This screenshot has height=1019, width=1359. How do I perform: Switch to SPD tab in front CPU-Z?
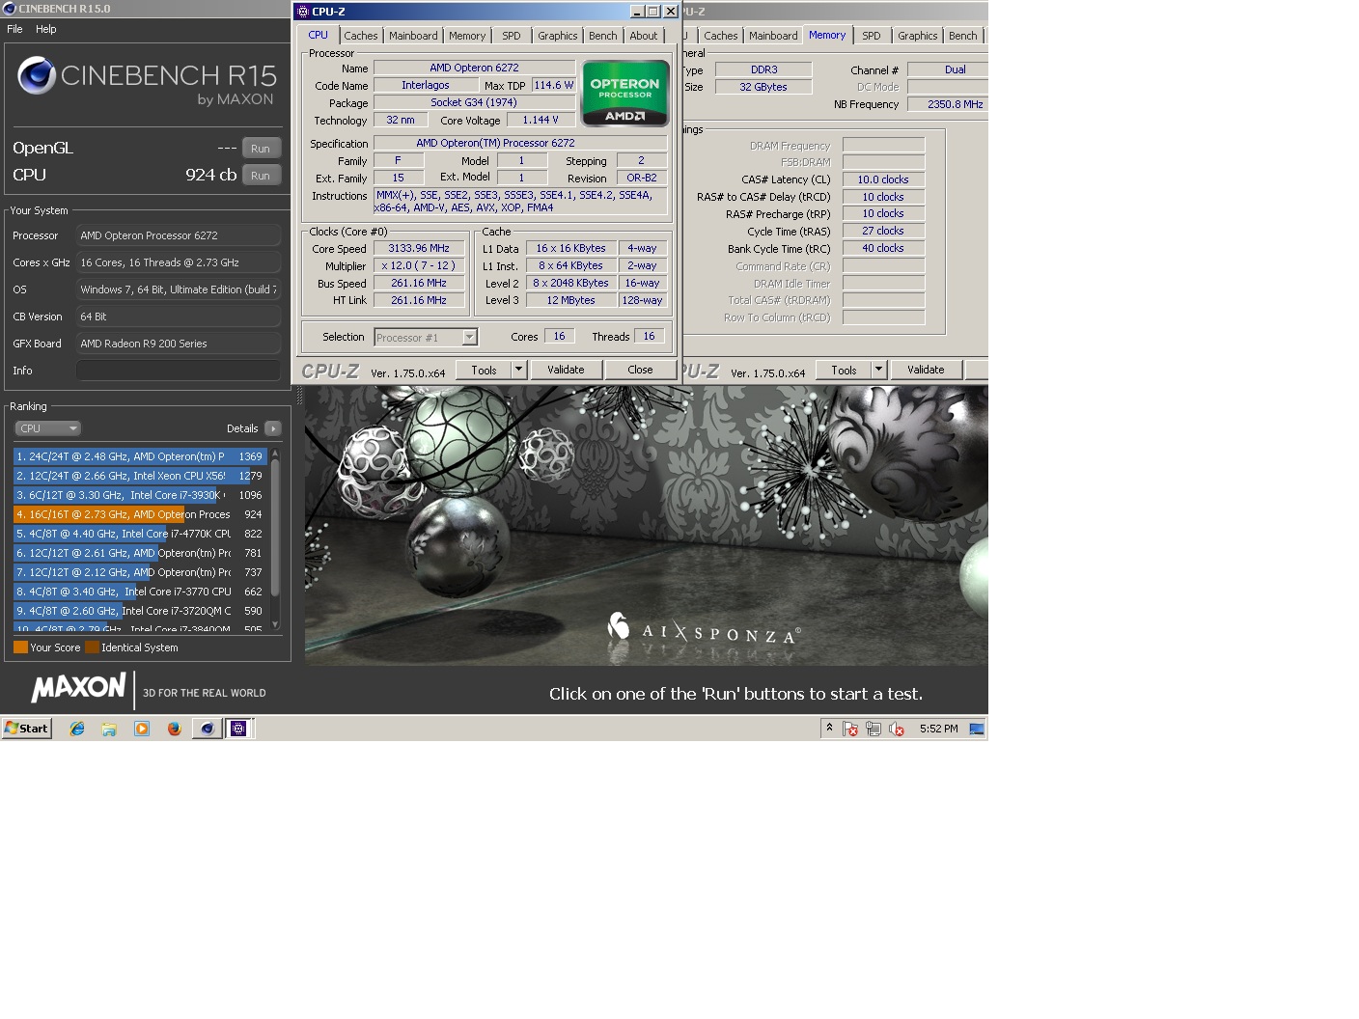coord(512,36)
